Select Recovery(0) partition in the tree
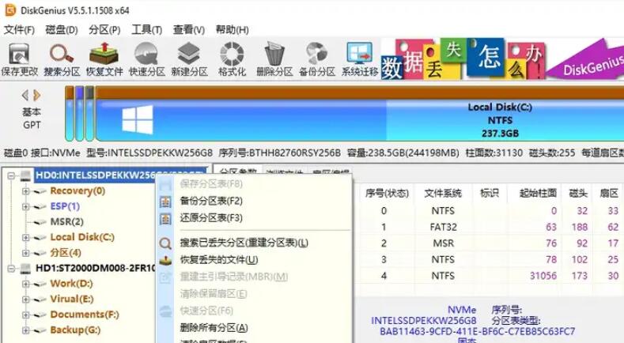Screen dimensions: 624x343 coord(78,191)
